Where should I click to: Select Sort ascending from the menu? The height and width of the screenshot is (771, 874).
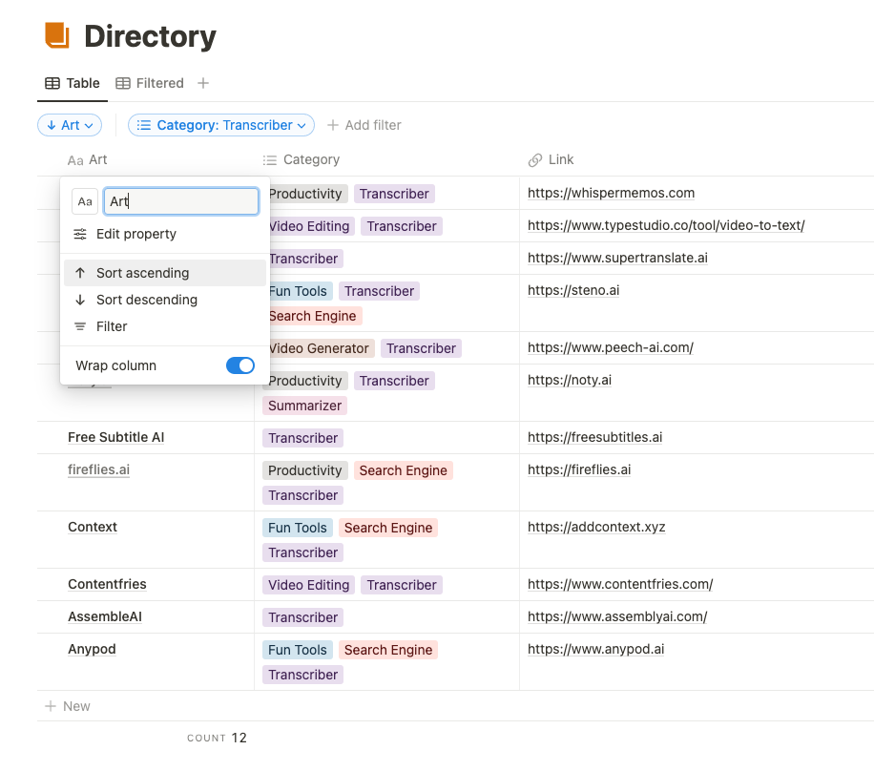pos(142,273)
